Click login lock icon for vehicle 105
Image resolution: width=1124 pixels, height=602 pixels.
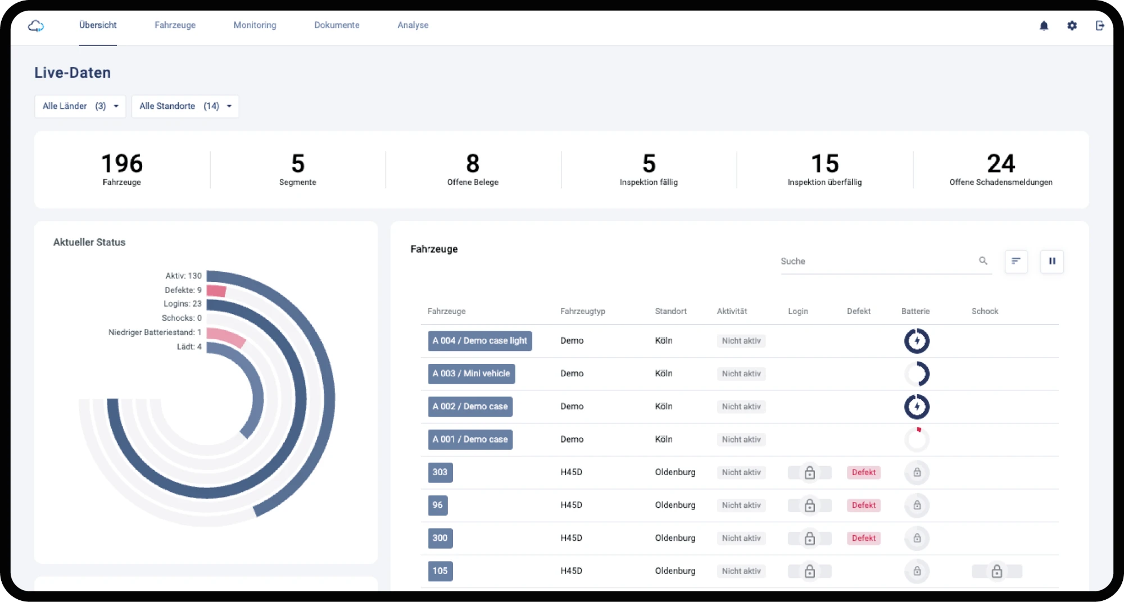(x=809, y=571)
